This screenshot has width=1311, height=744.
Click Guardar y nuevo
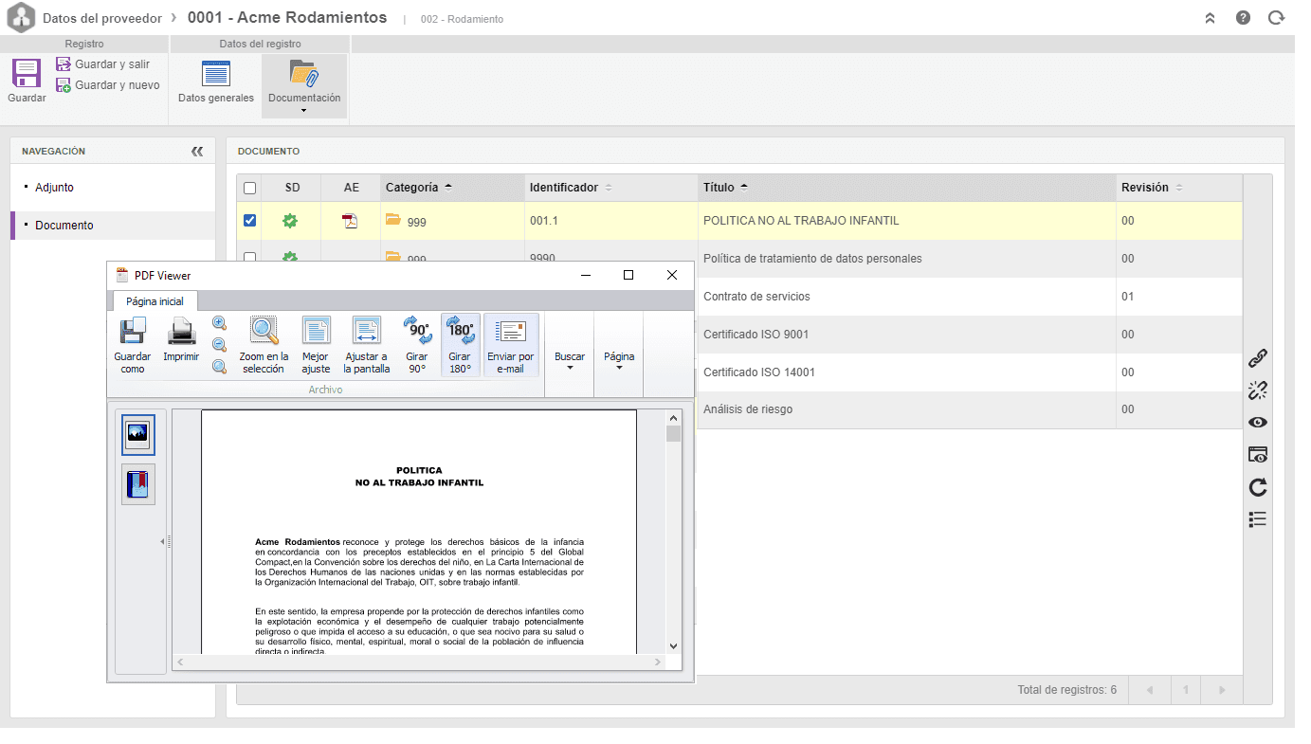coord(107,85)
